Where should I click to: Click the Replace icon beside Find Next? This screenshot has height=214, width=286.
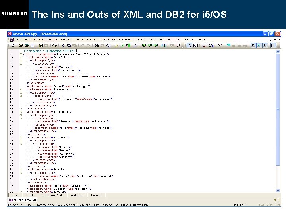click(x=108, y=45)
